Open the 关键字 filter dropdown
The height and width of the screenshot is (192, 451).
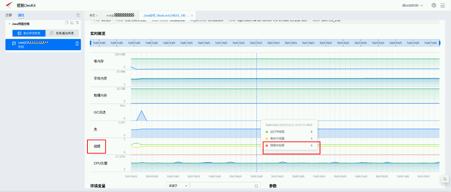[x=178, y=186]
